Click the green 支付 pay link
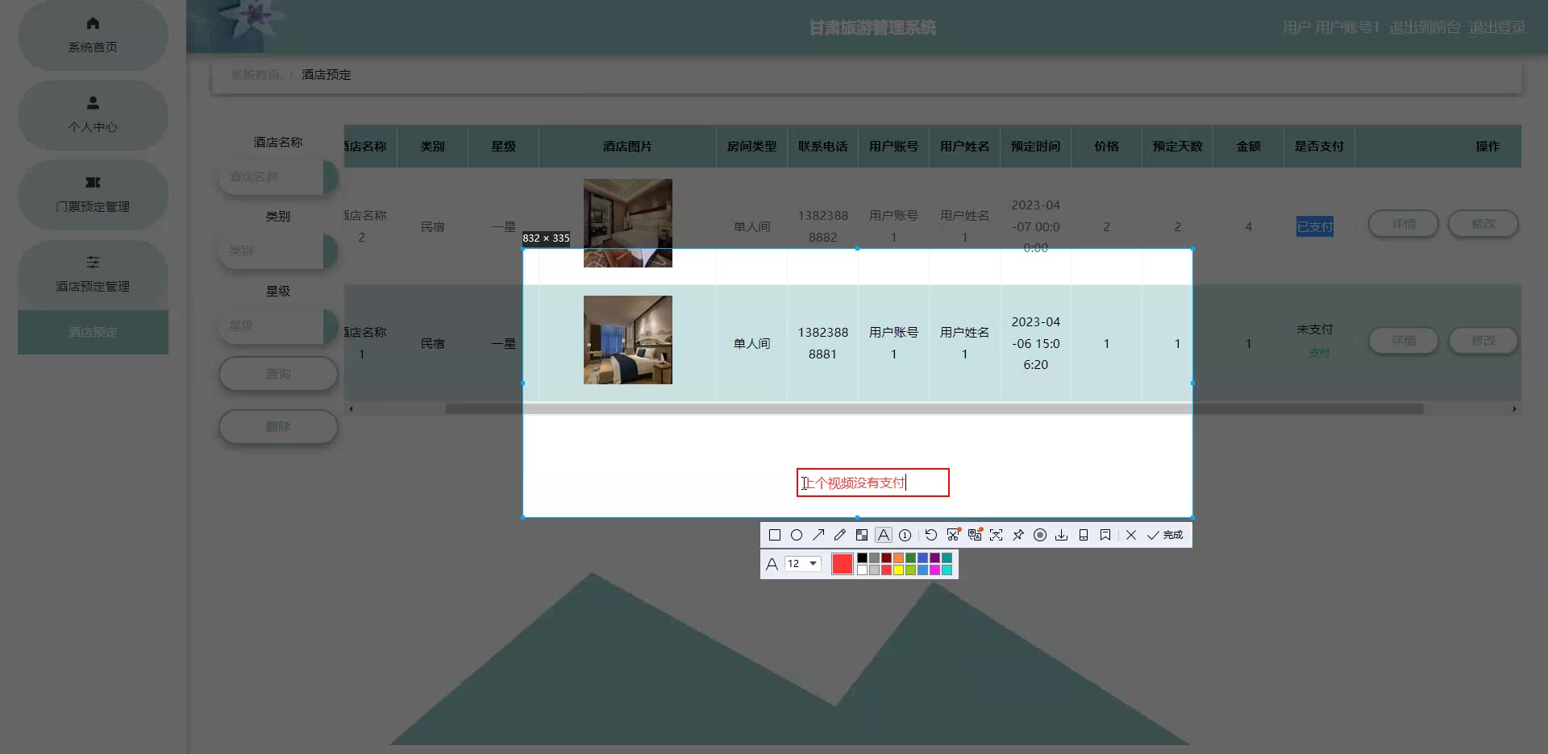 tap(1319, 353)
